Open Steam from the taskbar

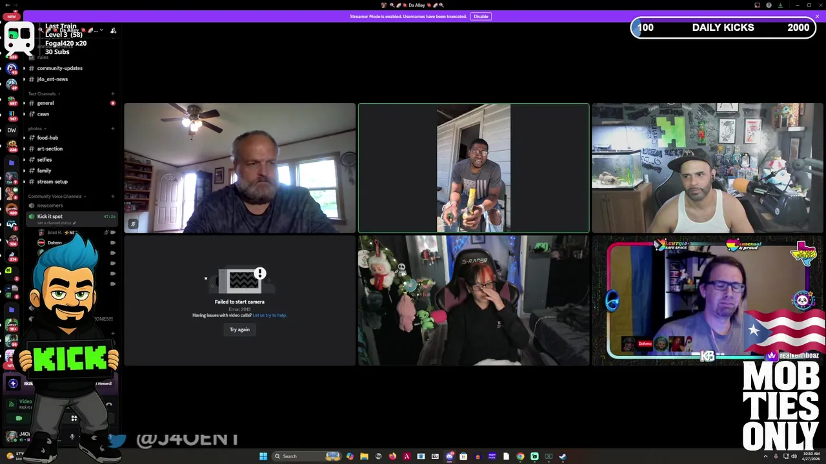click(x=563, y=456)
